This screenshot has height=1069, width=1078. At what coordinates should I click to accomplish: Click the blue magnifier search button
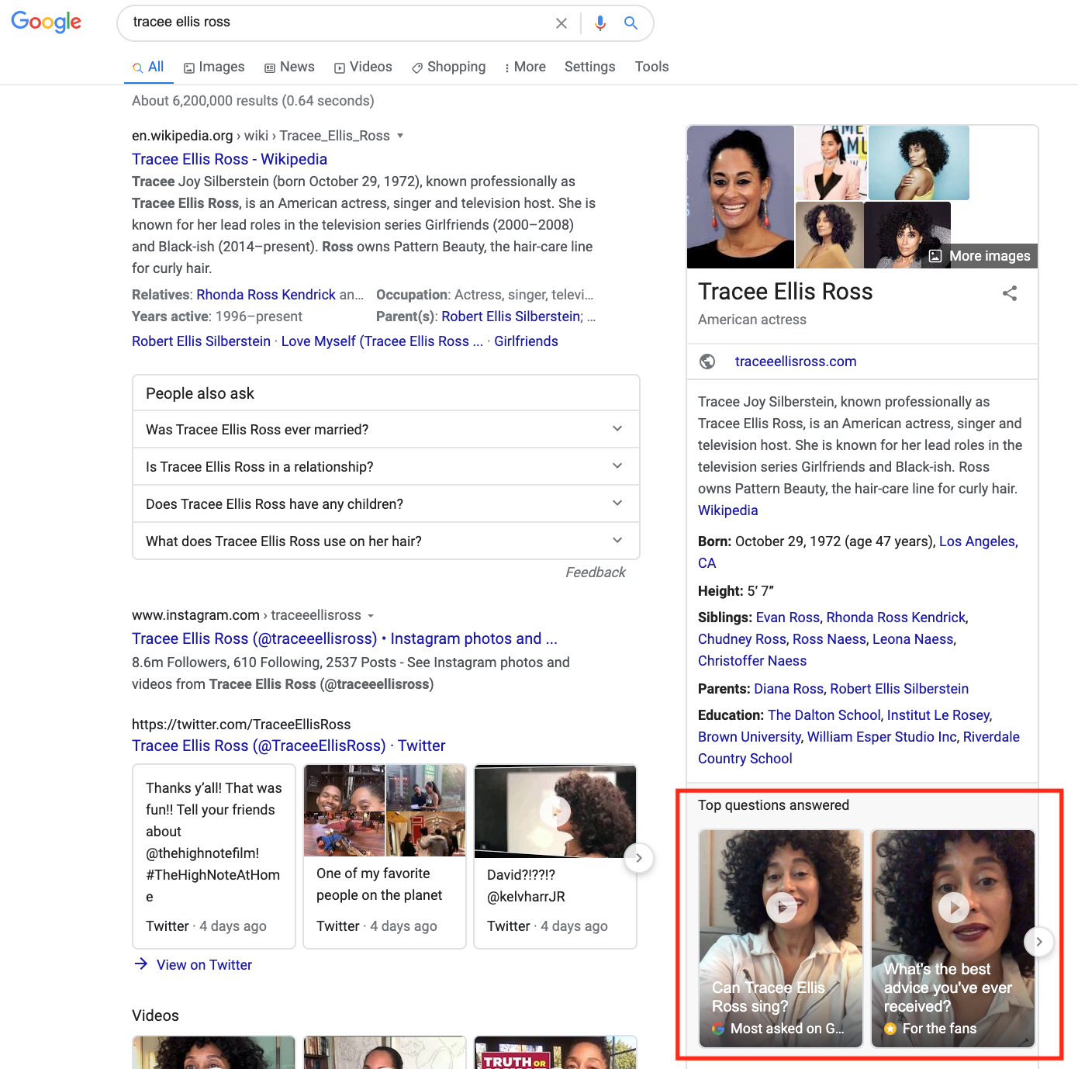point(631,23)
